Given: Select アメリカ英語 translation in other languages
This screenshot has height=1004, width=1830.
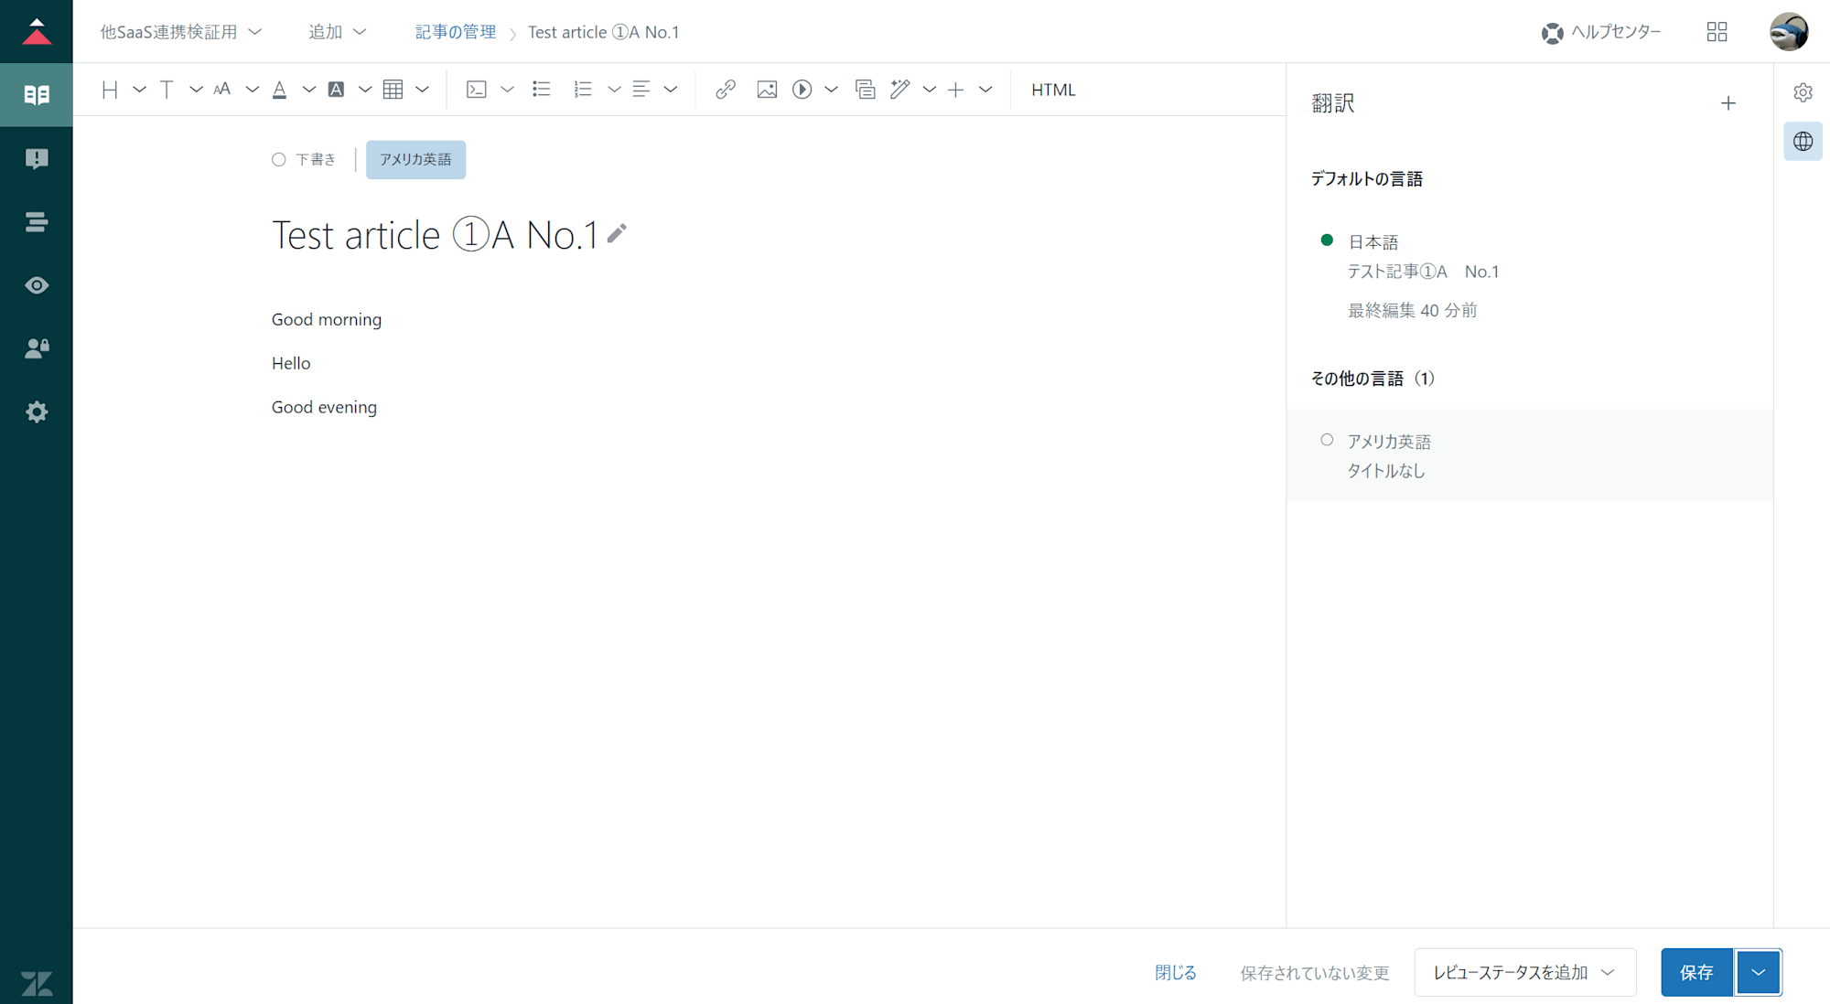Looking at the screenshot, I should tap(1529, 455).
